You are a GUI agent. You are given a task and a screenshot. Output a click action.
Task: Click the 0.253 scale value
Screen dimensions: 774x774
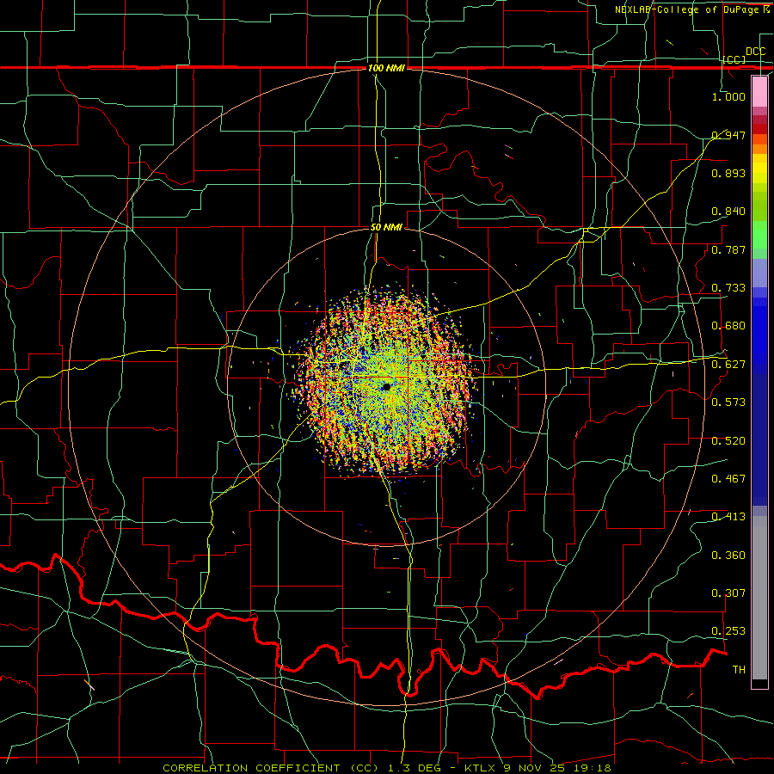(728, 631)
